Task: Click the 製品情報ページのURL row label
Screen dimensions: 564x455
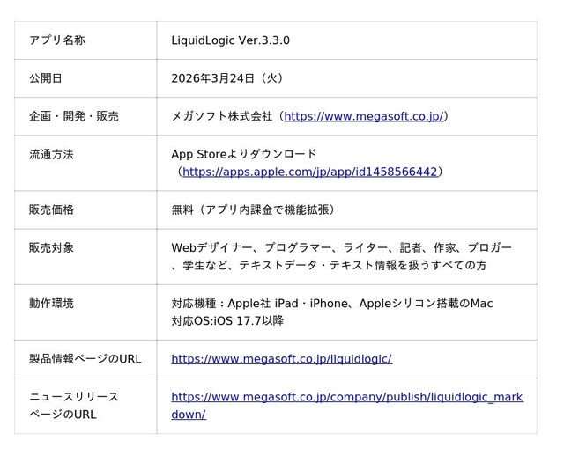Action: click(85, 359)
